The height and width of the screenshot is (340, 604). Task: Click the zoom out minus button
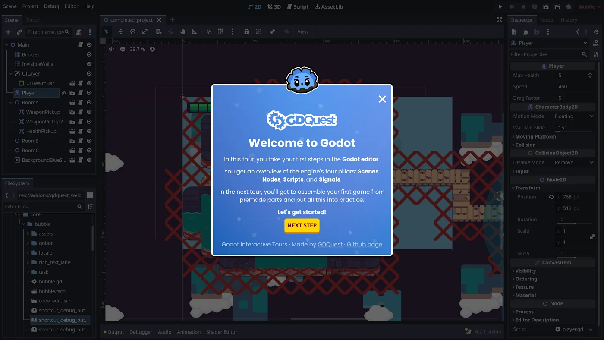123,49
